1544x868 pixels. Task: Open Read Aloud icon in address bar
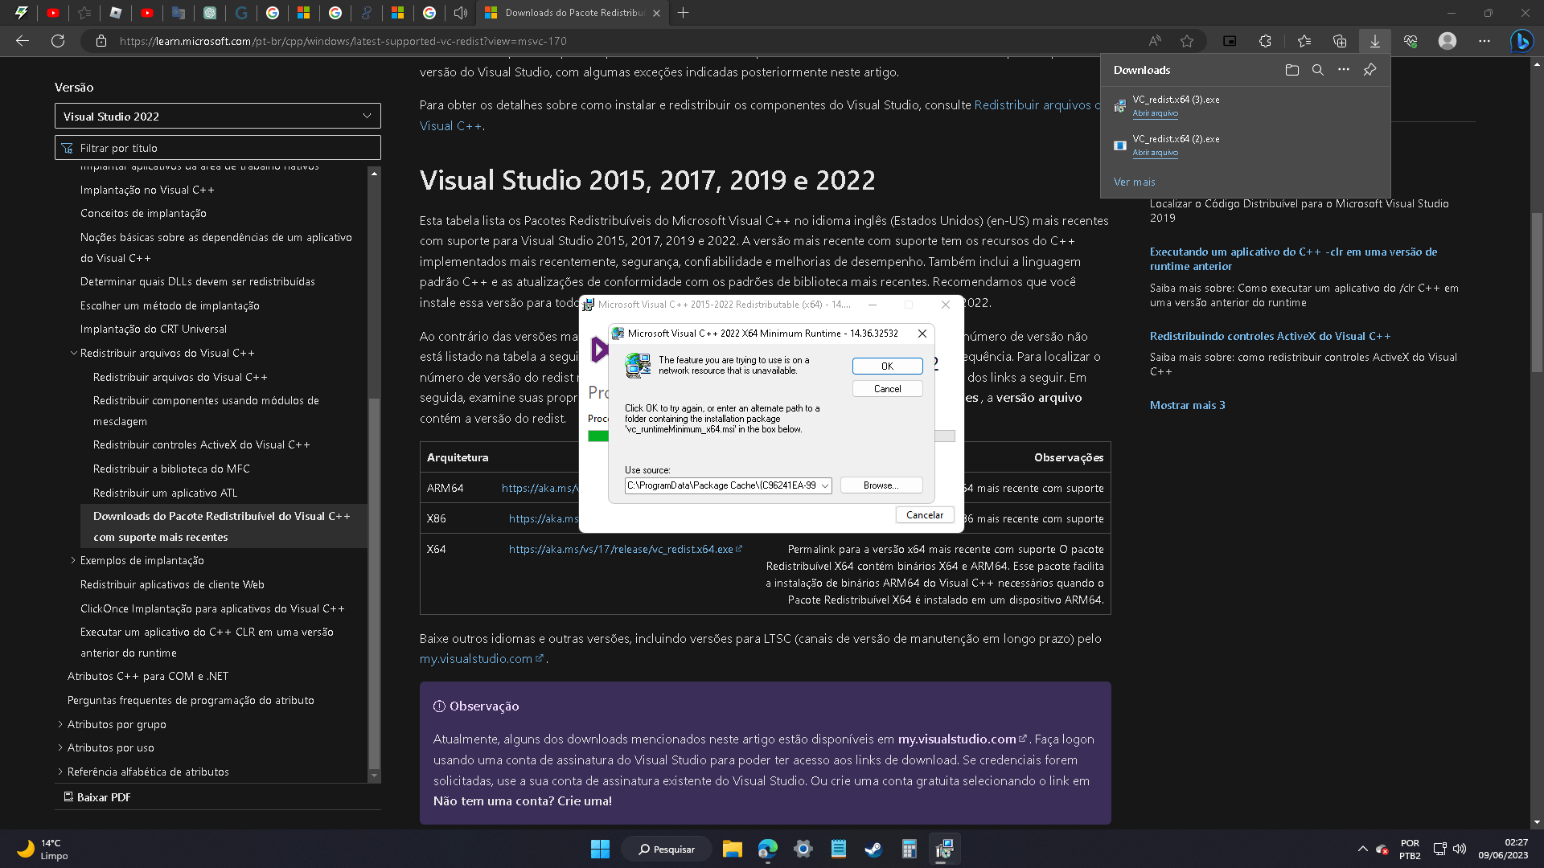1155,41
